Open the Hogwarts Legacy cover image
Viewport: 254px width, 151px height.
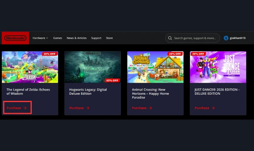pos(93,67)
